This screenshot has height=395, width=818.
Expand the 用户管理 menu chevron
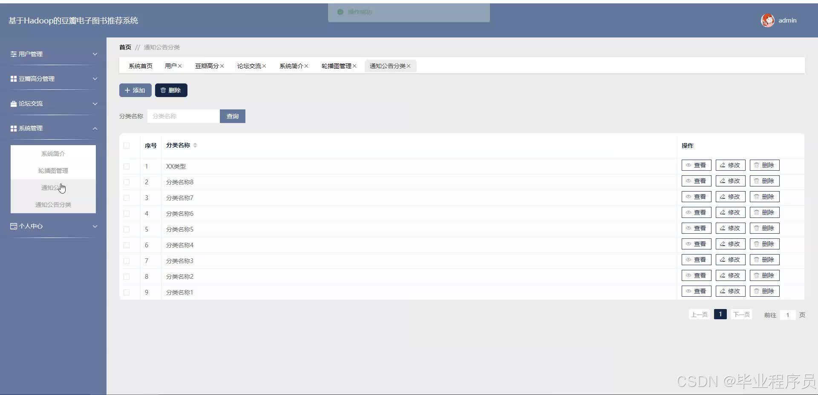95,54
